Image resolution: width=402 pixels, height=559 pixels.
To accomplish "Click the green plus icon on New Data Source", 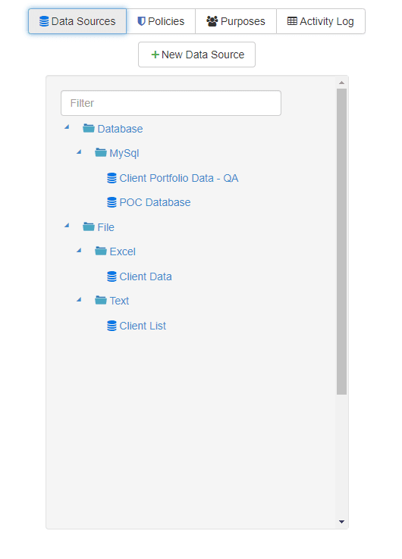I will [x=155, y=55].
